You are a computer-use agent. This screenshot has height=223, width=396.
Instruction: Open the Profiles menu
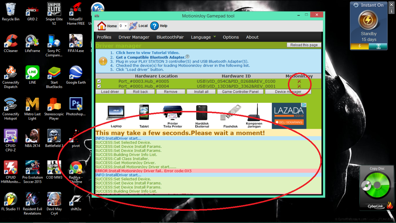point(104,37)
